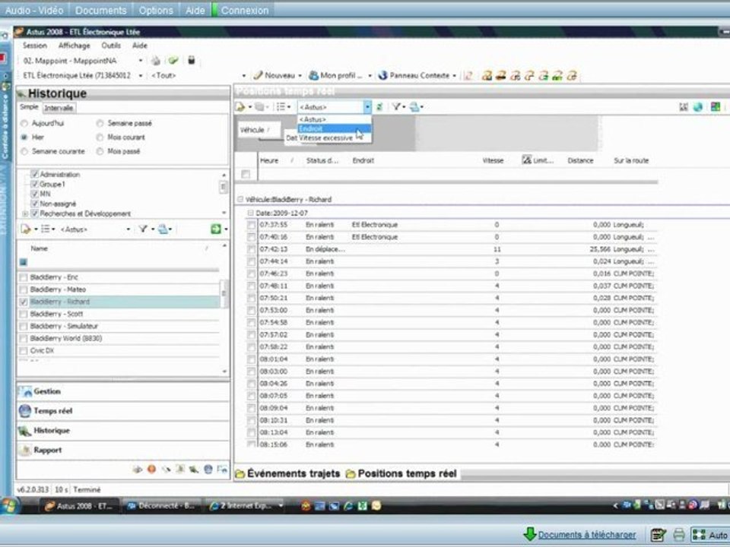Click the black device icon in main toolbar
The width and height of the screenshot is (730, 547).
[191, 61]
